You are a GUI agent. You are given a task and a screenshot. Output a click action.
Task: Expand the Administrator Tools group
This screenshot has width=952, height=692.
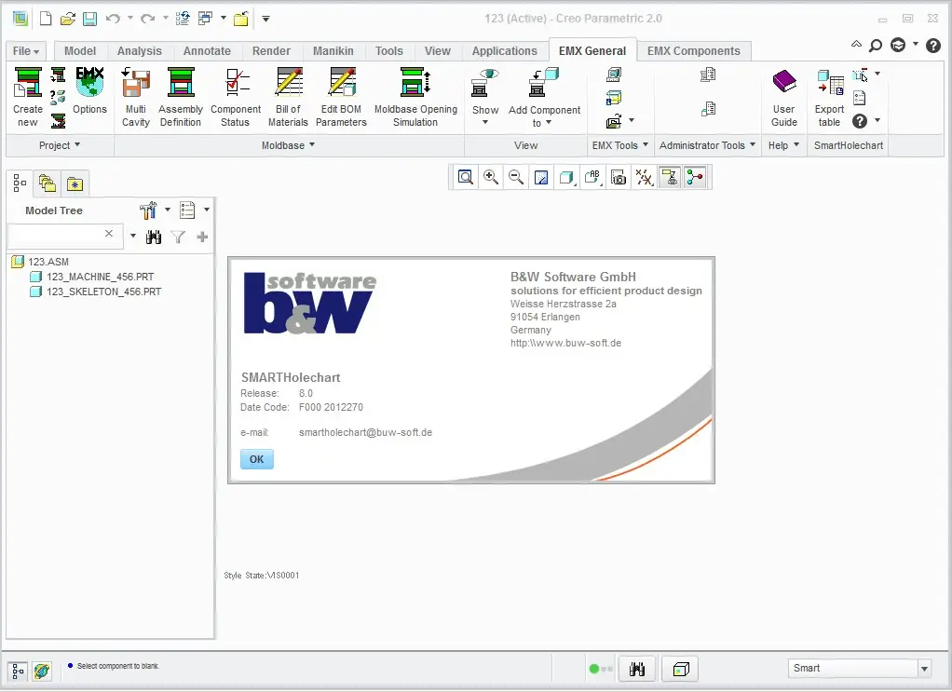tap(707, 145)
